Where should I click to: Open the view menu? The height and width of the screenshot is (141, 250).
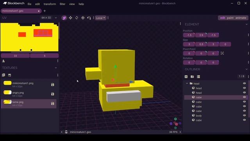click(x=72, y=4)
